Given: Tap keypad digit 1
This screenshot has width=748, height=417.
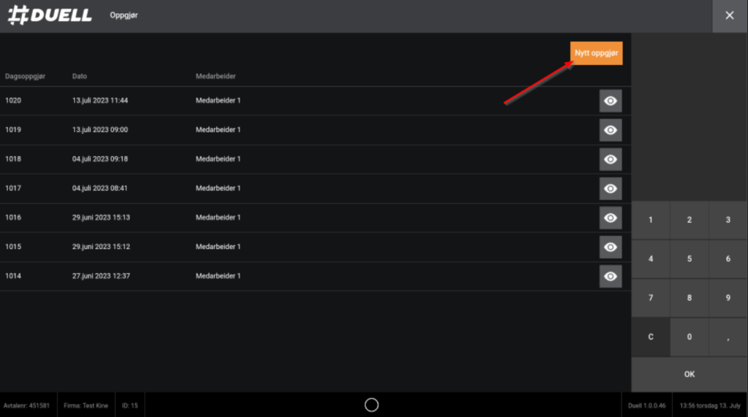Looking at the screenshot, I should point(650,220).
